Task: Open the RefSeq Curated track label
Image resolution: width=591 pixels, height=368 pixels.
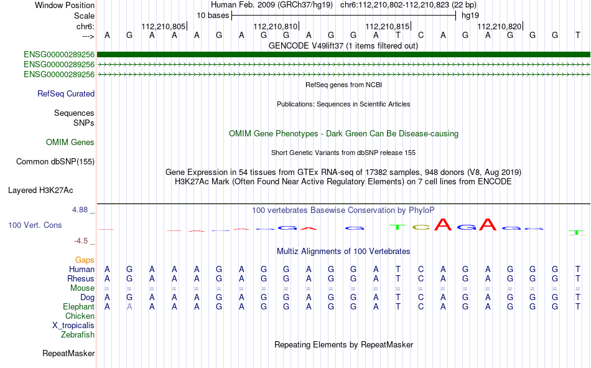Action: [65, 93]
